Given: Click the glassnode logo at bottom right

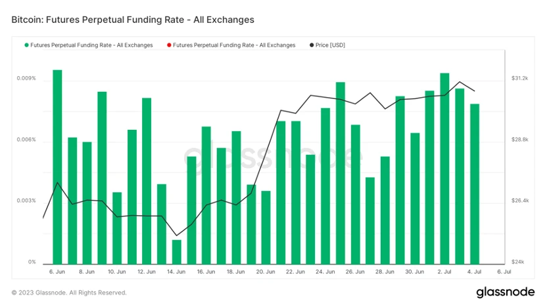Looking at the screenshot, I should (x=504, y=292).
